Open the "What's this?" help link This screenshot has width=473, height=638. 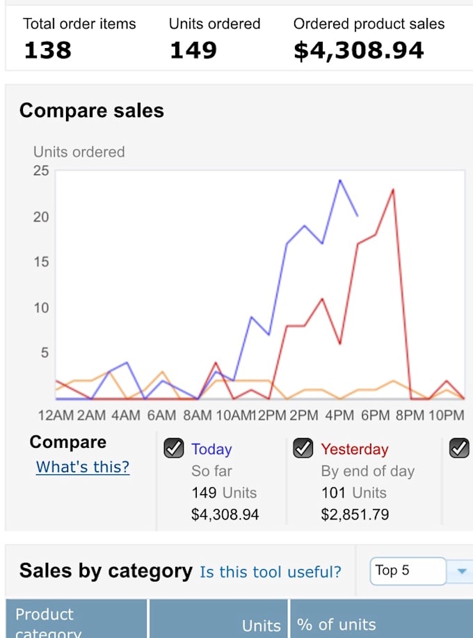[x=83, y=467]
